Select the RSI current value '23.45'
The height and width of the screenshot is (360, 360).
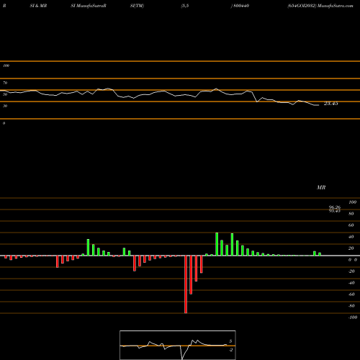[x=331, y=104]
